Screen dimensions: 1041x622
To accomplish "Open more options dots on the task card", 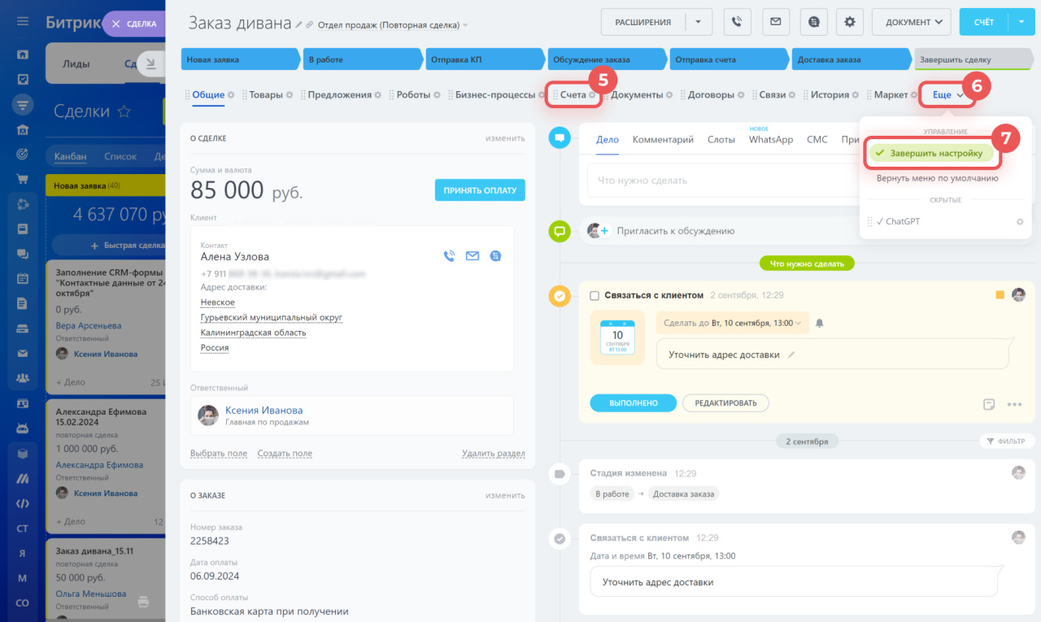I will tap(1014, 404).
